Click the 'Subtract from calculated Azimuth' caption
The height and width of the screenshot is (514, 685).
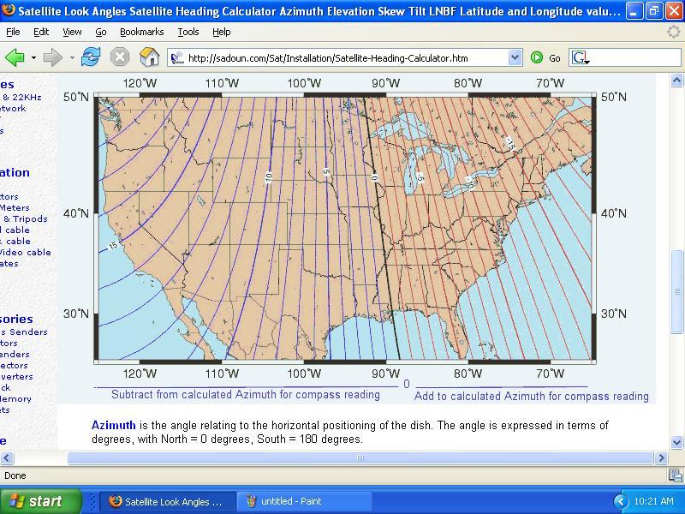(246, 395)
